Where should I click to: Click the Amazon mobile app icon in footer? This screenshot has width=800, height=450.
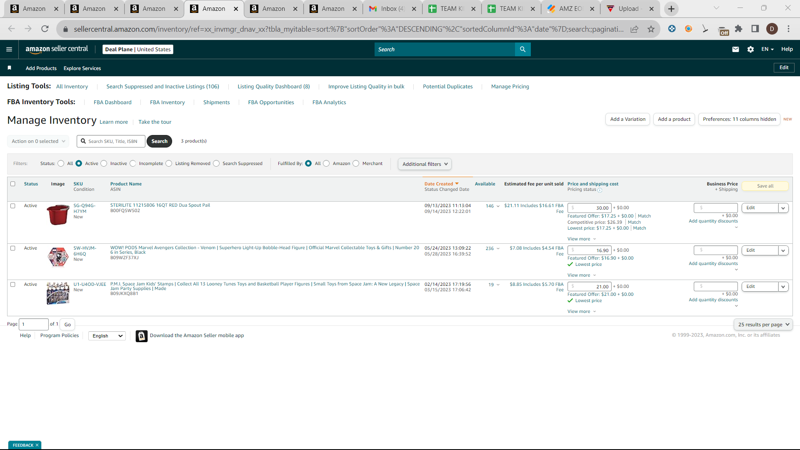(142, 336)
